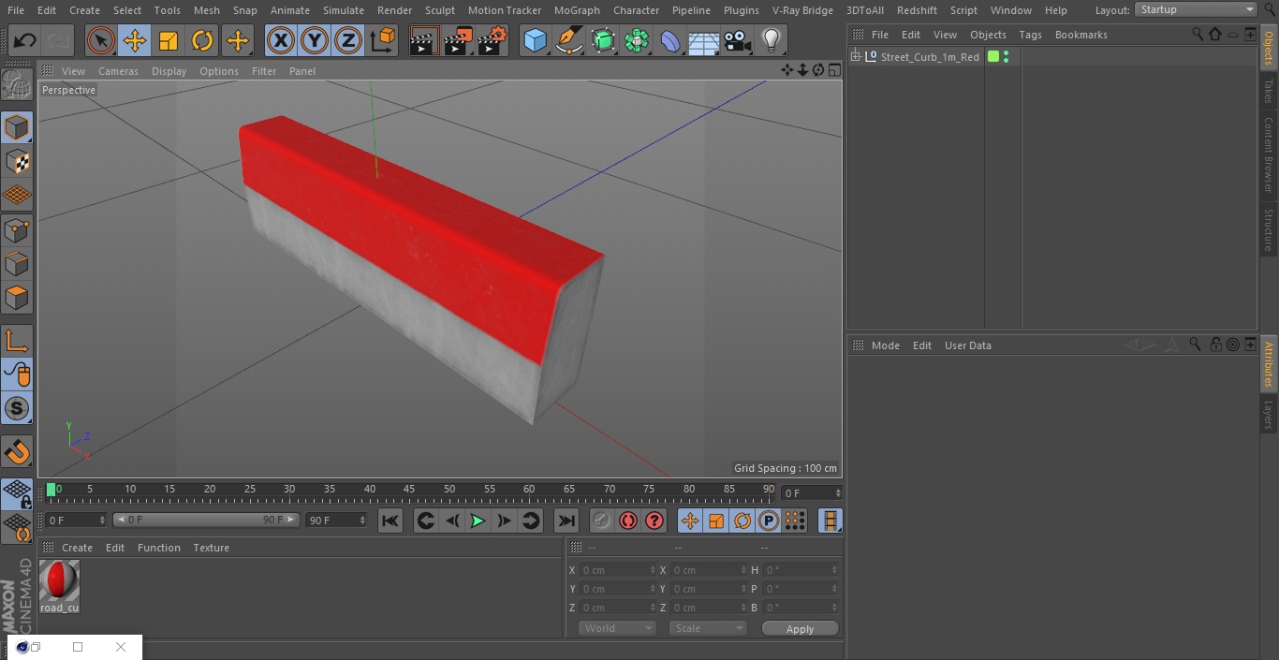The width and height of the screenshot is (1279, 660).
Task: Toggle Street_Curb_1m_Red visibility dots
Action: click(x=1006, y=57)
